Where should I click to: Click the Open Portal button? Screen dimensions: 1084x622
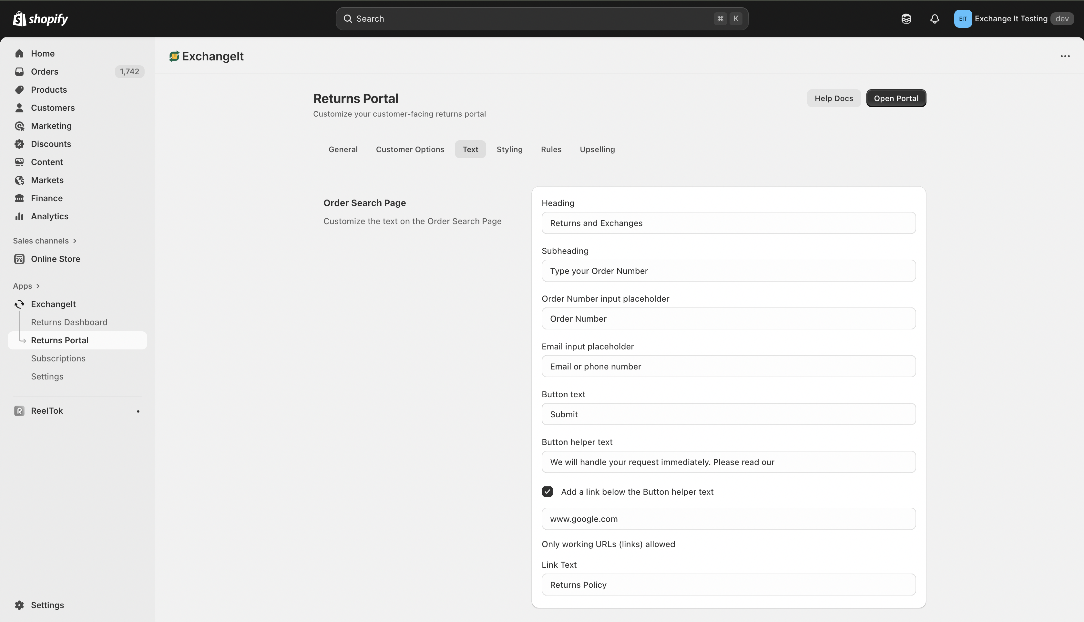[896, 98]
